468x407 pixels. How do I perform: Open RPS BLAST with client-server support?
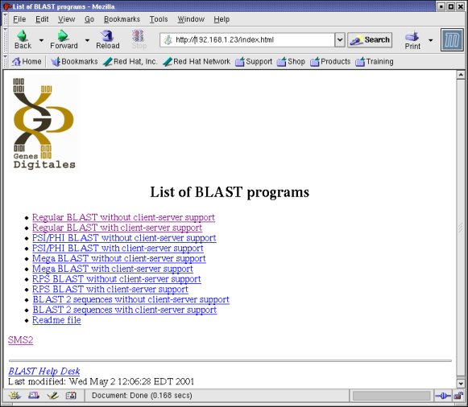click(110, 290)
